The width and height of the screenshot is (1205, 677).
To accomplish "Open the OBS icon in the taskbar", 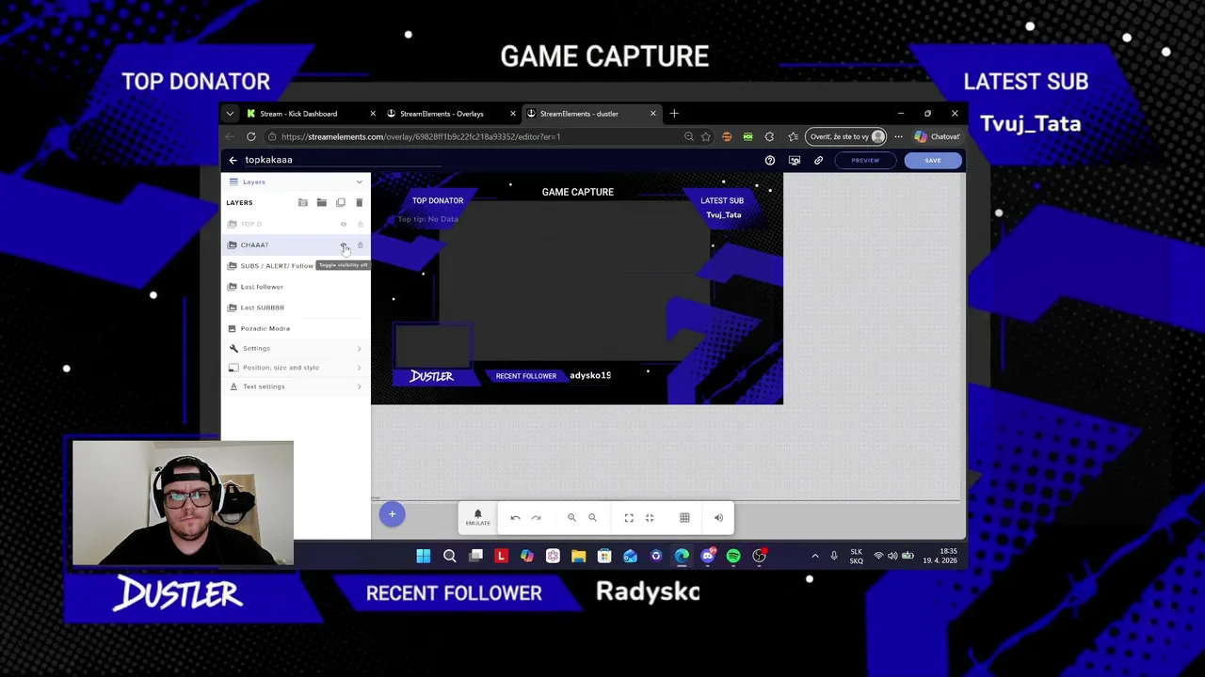I will pyautogui.click(x=760, y=556).
